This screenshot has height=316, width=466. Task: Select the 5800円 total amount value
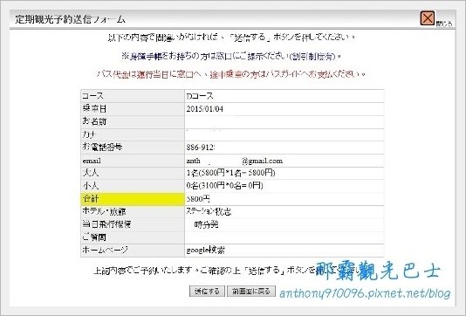[x=198, y=198]
